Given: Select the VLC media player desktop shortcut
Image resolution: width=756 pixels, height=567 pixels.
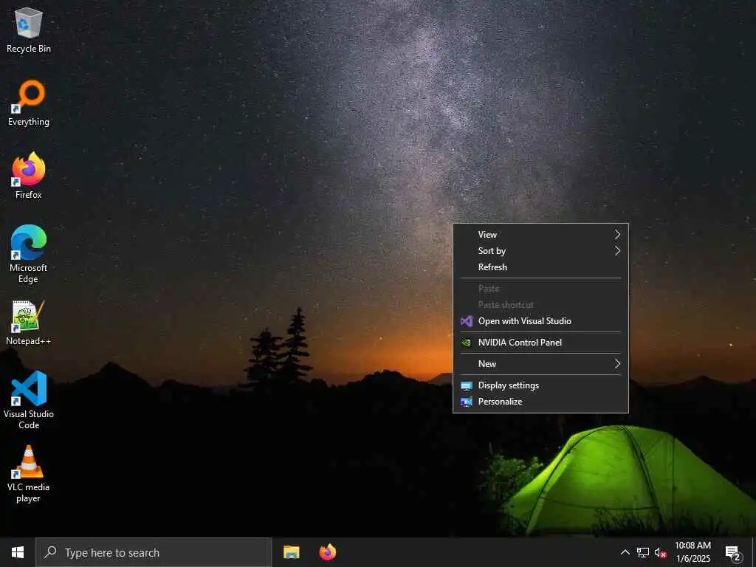Looking at the screenshot, I should 29,474.
